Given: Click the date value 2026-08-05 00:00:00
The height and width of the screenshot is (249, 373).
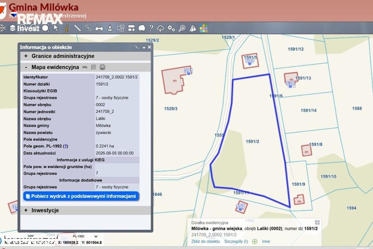Looking at the screenshot, I should [x=115, y=153].
